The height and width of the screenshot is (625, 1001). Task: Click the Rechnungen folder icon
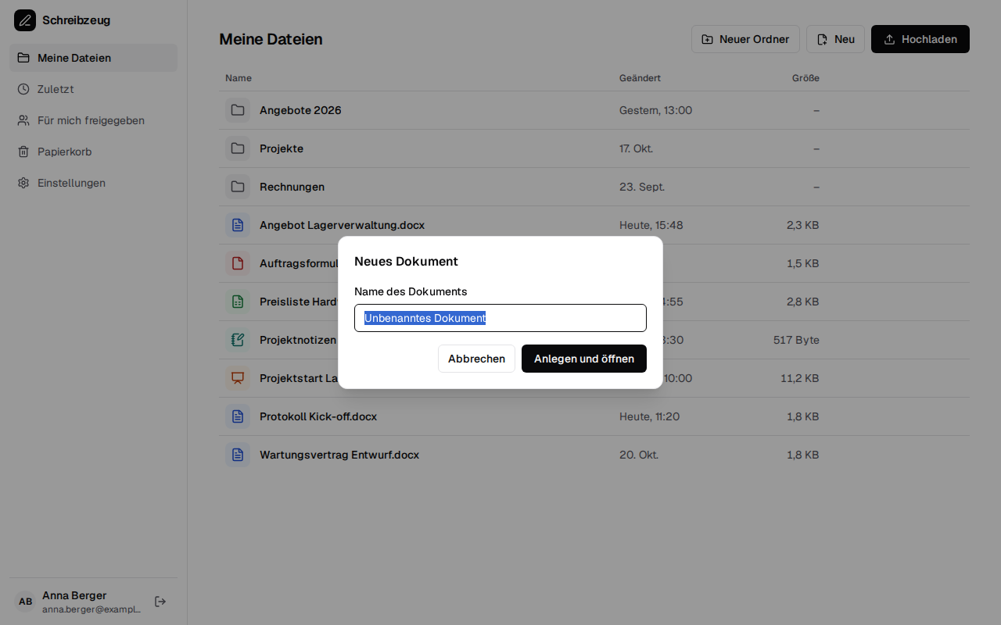pyautogui.click(x=238, y=187)
